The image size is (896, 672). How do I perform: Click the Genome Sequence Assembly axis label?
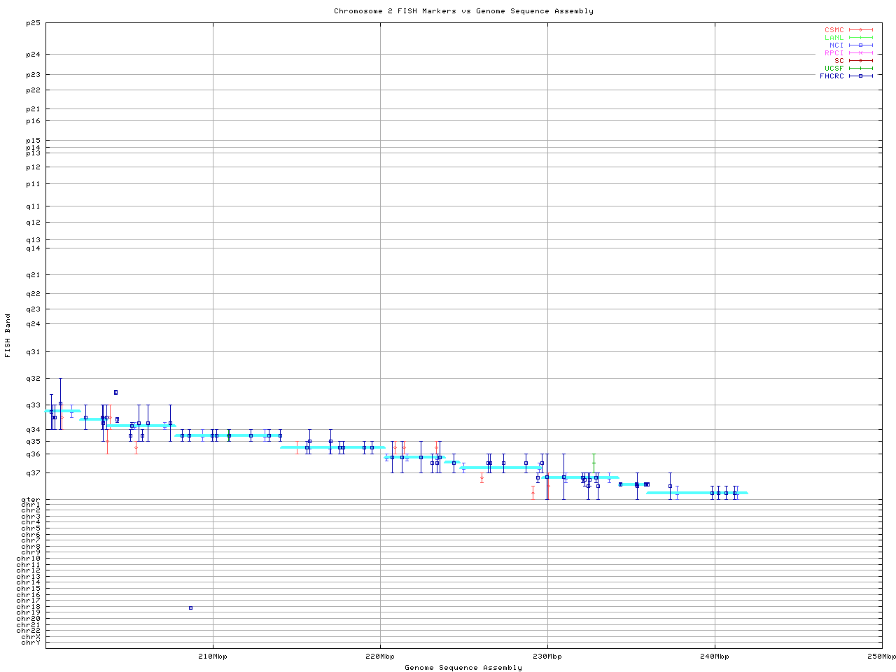(463, 667)
